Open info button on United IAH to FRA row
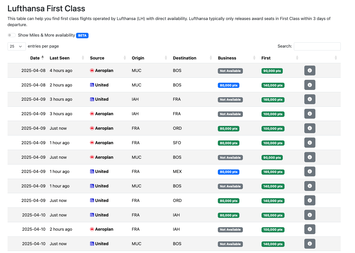Viewport: 355px width, 253px height. [310, 99]
